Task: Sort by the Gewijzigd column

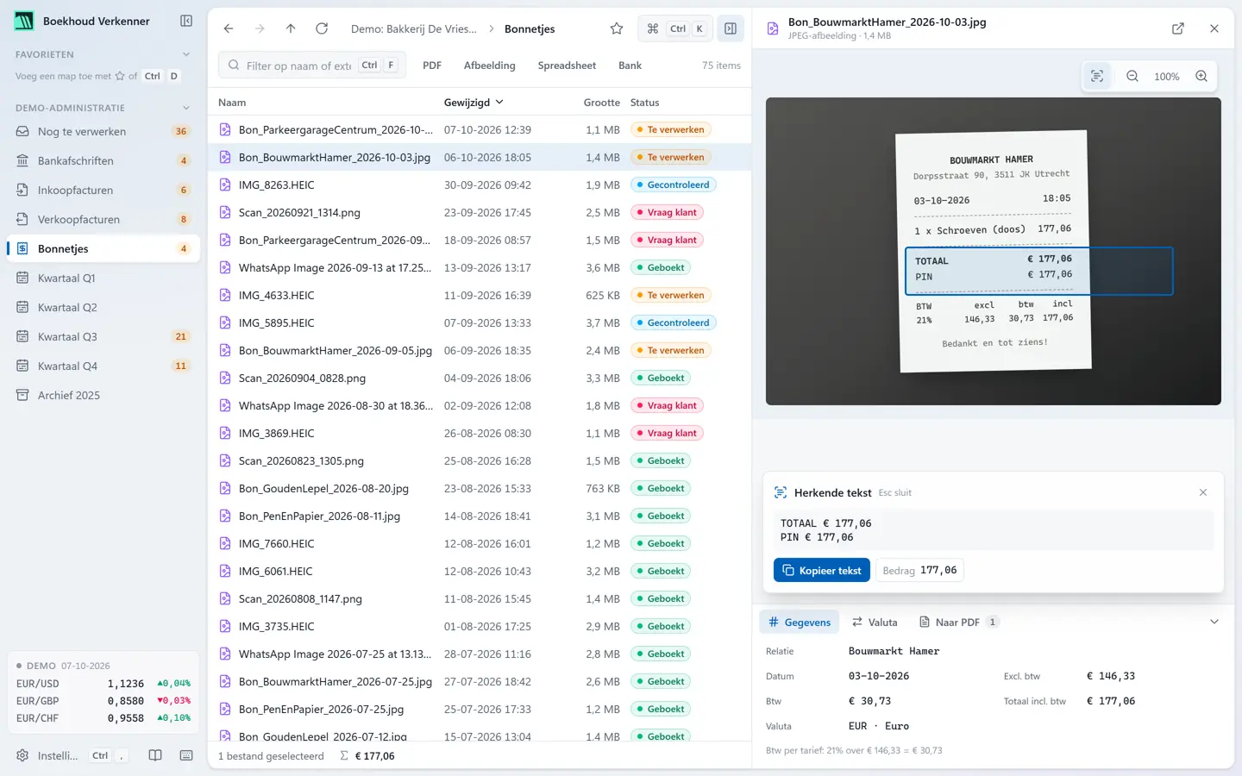Action: pos(474,102)
